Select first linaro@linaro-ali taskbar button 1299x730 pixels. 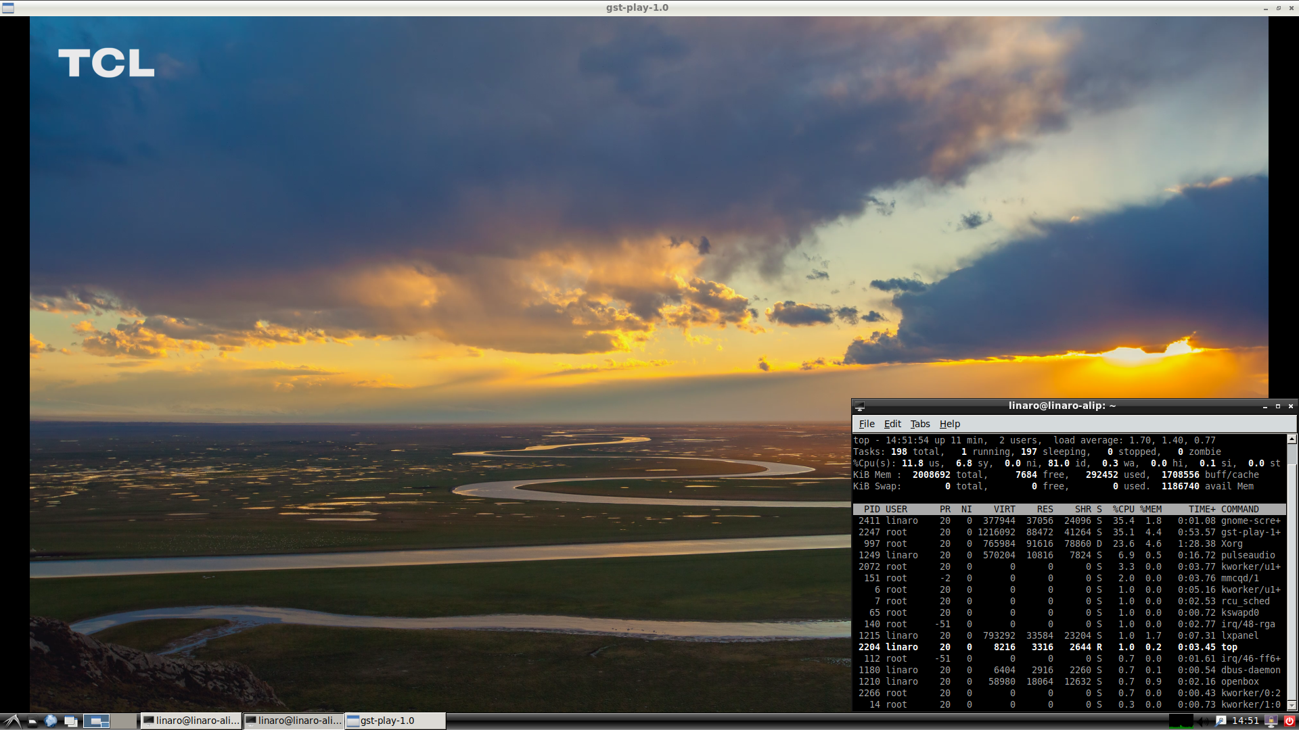click(x=191, y=721)
